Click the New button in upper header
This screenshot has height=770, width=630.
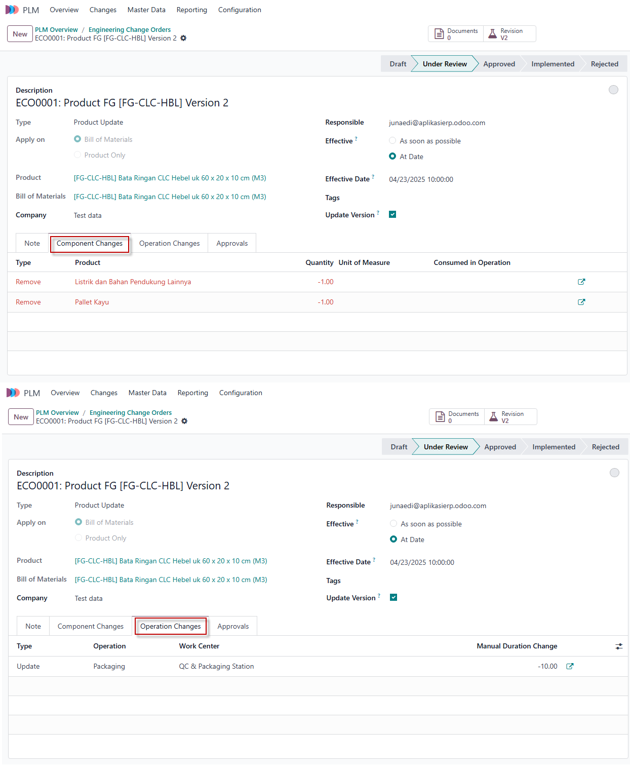20,34
